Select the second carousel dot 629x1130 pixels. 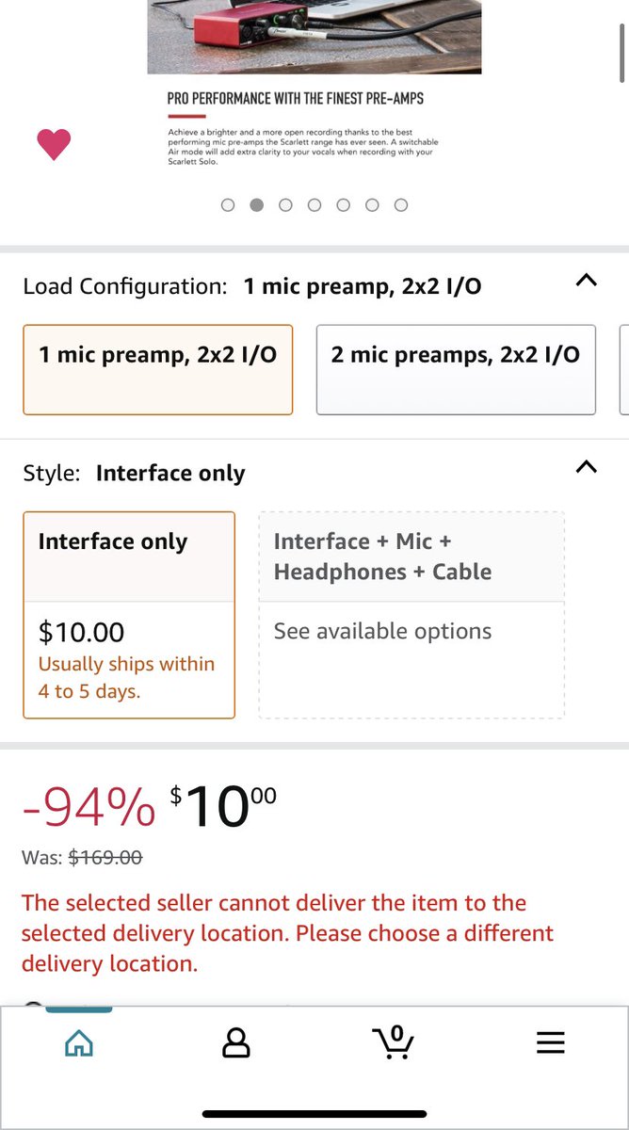tap(256, 205)
